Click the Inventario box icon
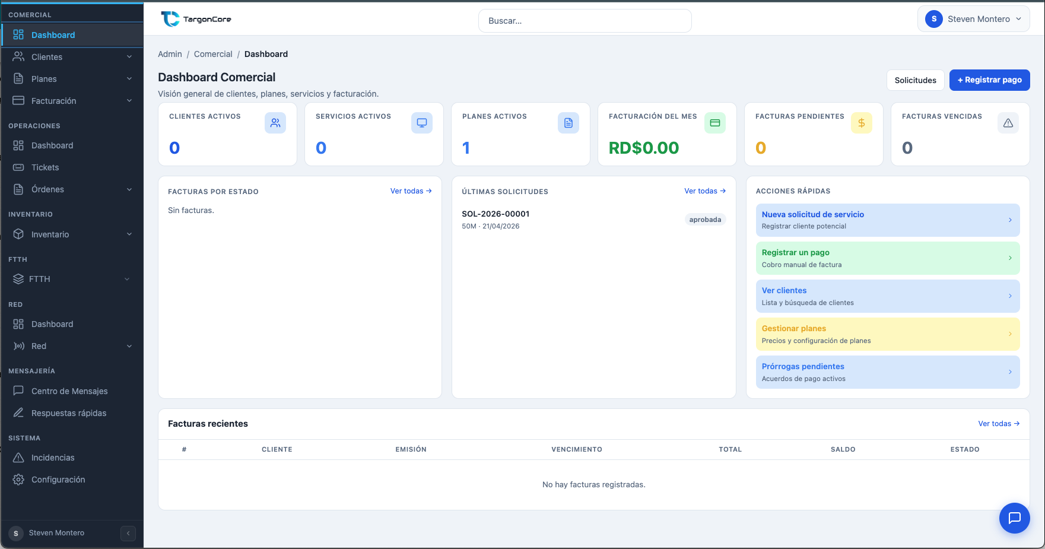 [x=18, y=234]
